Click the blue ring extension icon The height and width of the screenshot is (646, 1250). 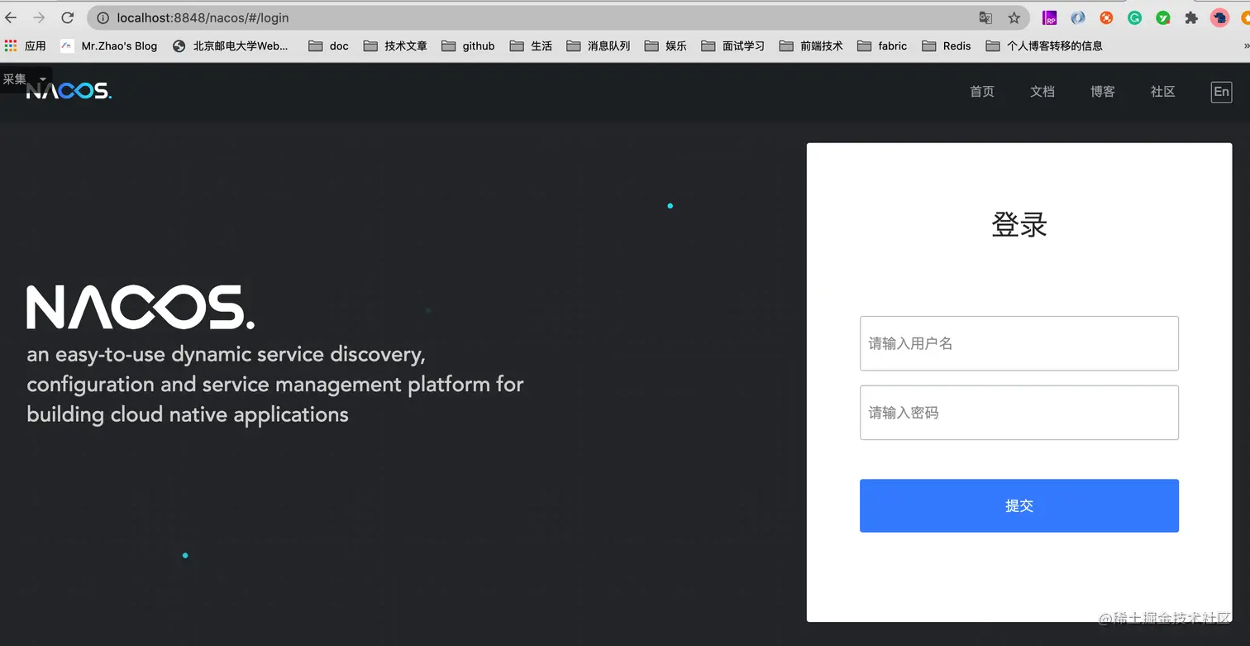(x=1078, y=17)
